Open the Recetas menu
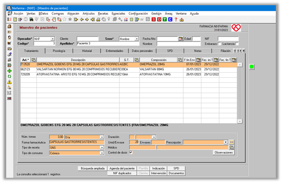The height and width of the screenshot is (183, 282). (x=103, y=13)
